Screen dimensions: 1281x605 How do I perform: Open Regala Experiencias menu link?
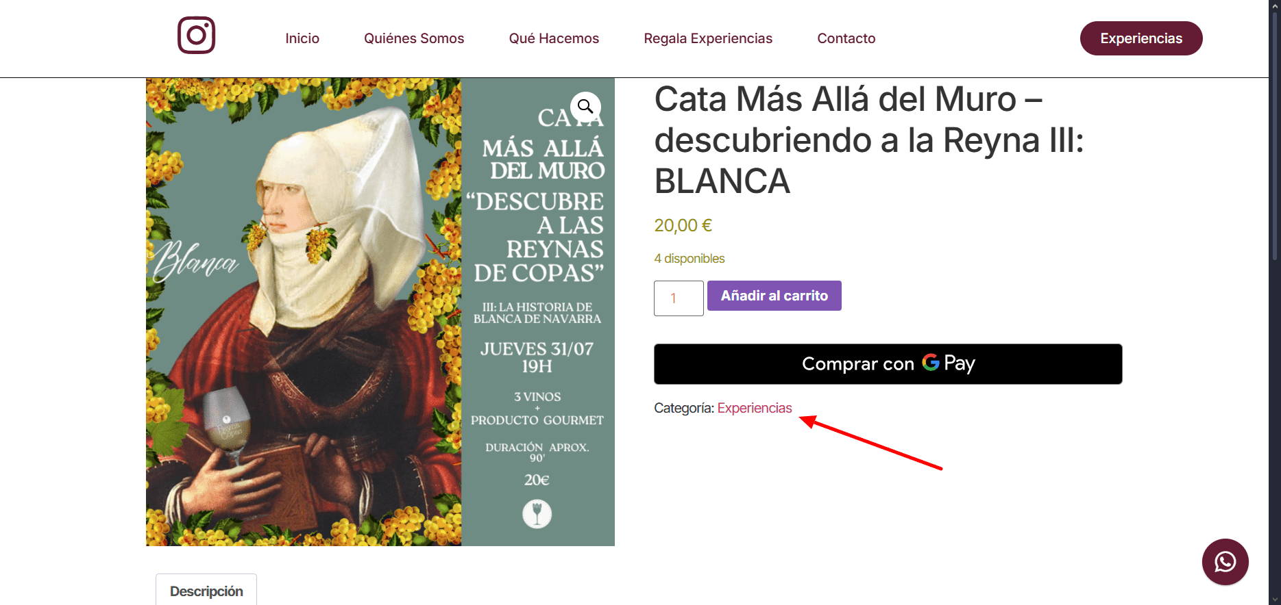point(708,38)
